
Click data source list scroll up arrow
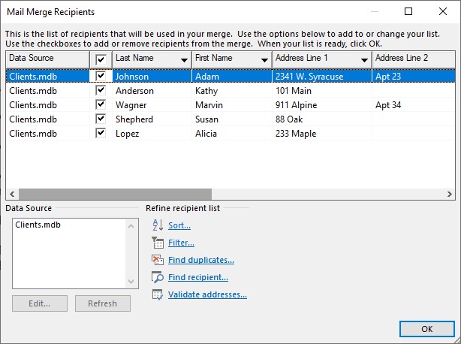point(131,226)
